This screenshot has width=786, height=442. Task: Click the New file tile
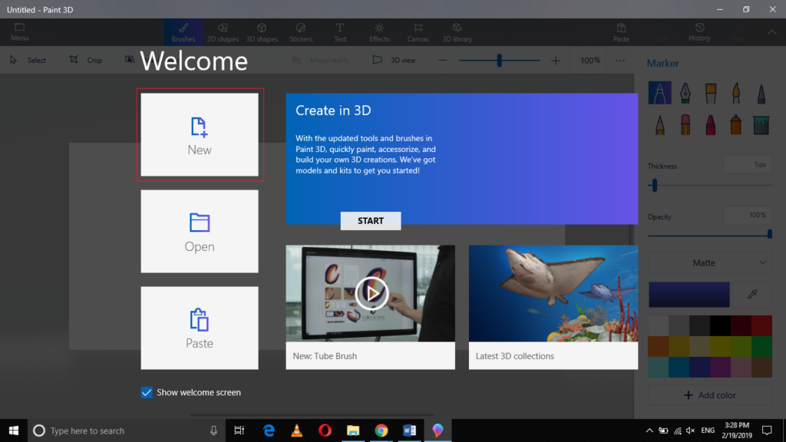pos(200,135)
